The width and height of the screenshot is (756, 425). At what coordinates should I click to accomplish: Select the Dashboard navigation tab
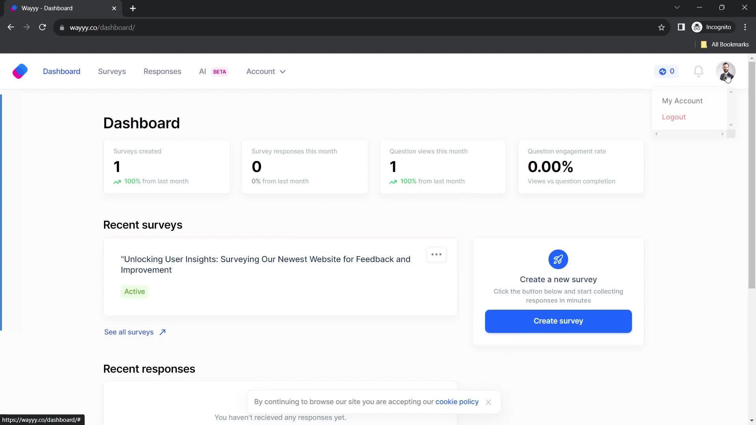[x=62, y=71]
